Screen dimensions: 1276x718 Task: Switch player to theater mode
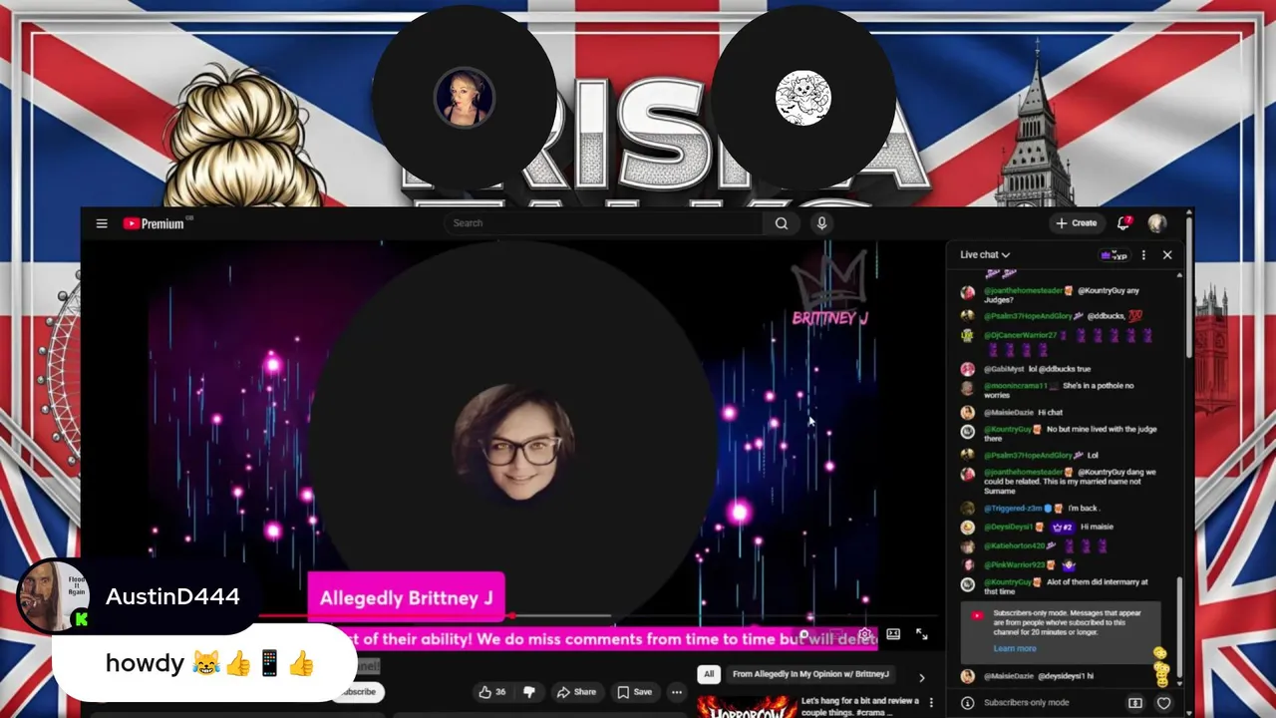tap(893, 634)
